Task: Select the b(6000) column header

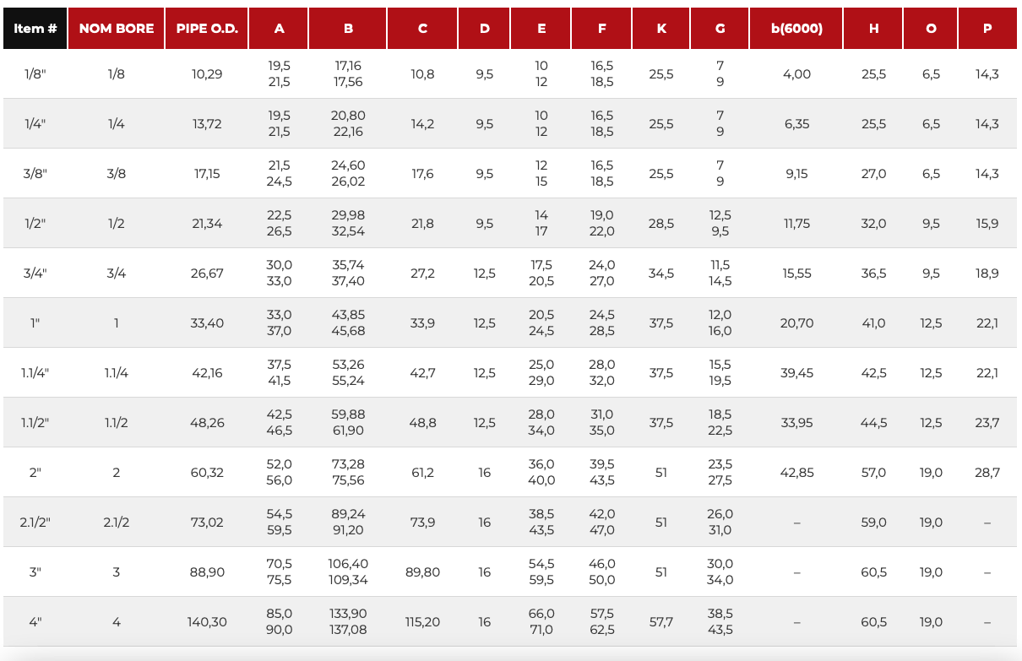Action: (796, 28)
